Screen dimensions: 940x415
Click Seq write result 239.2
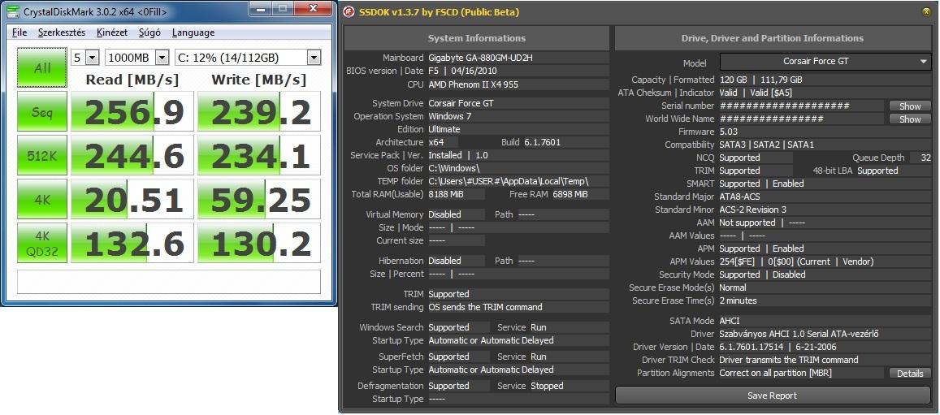coord(260,111)
